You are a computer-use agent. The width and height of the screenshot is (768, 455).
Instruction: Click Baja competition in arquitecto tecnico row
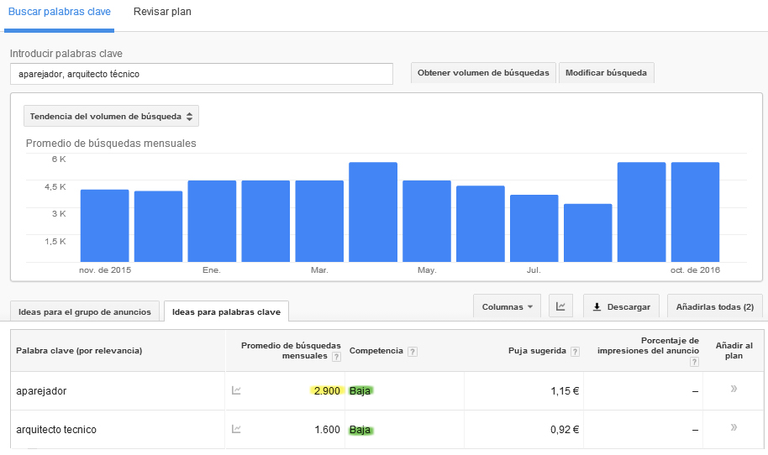(x=360, y=430)
